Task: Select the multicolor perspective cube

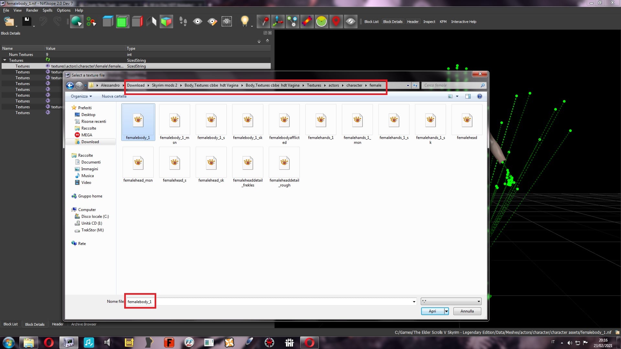Action: pos(166,22)
